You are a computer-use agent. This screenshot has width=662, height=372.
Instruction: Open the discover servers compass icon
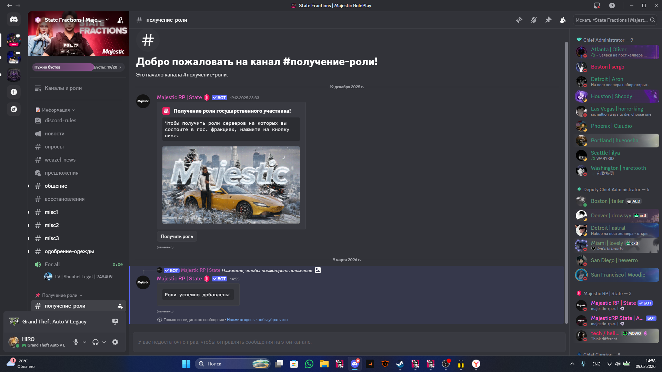click(14, 109)
